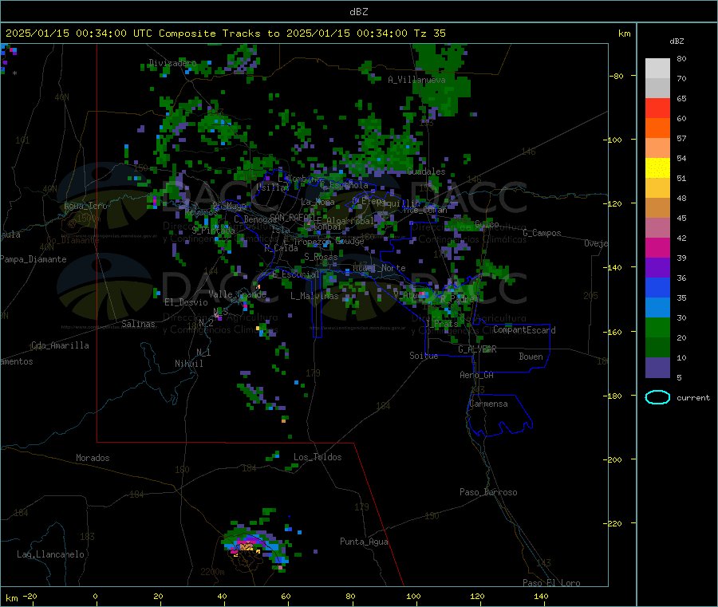Click the 'Punta_Agua' map label

[x=364, y=542]
